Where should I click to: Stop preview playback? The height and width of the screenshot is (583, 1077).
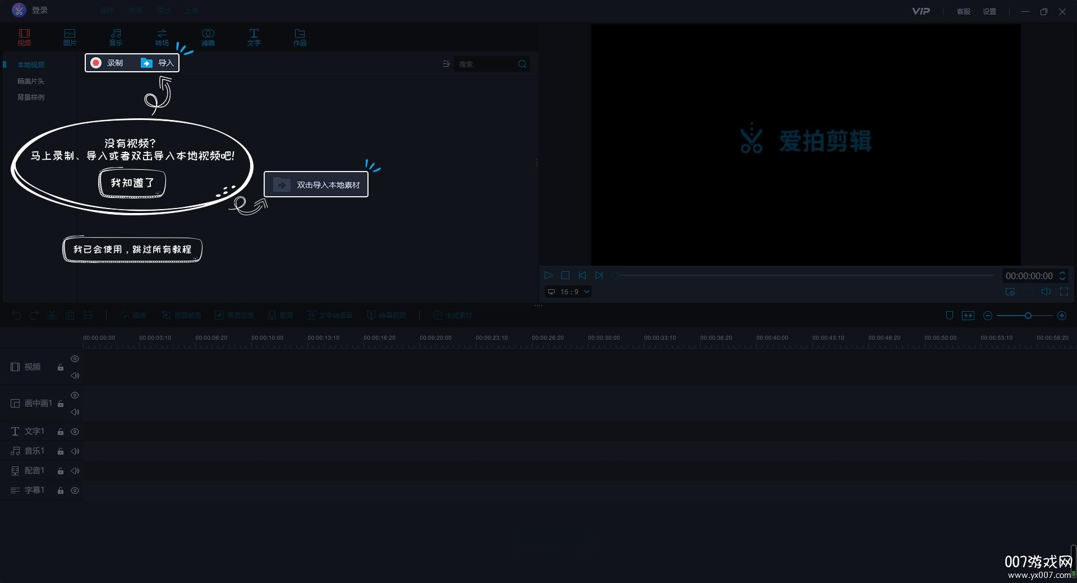pos(565,275)
